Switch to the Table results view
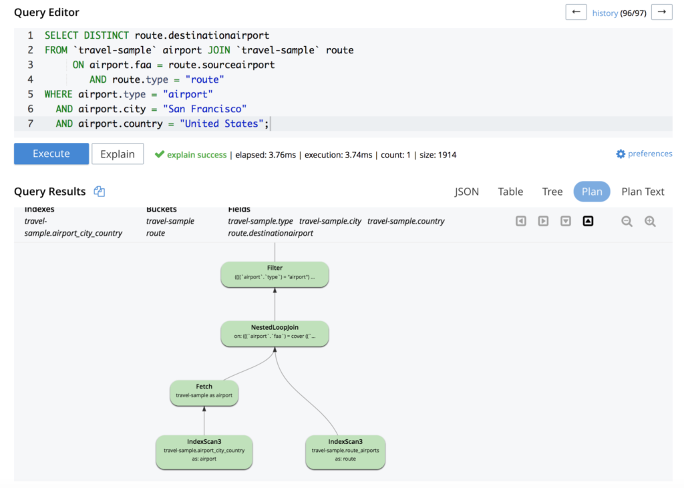This screenshot has height=488, width=684. click(510, 192)
